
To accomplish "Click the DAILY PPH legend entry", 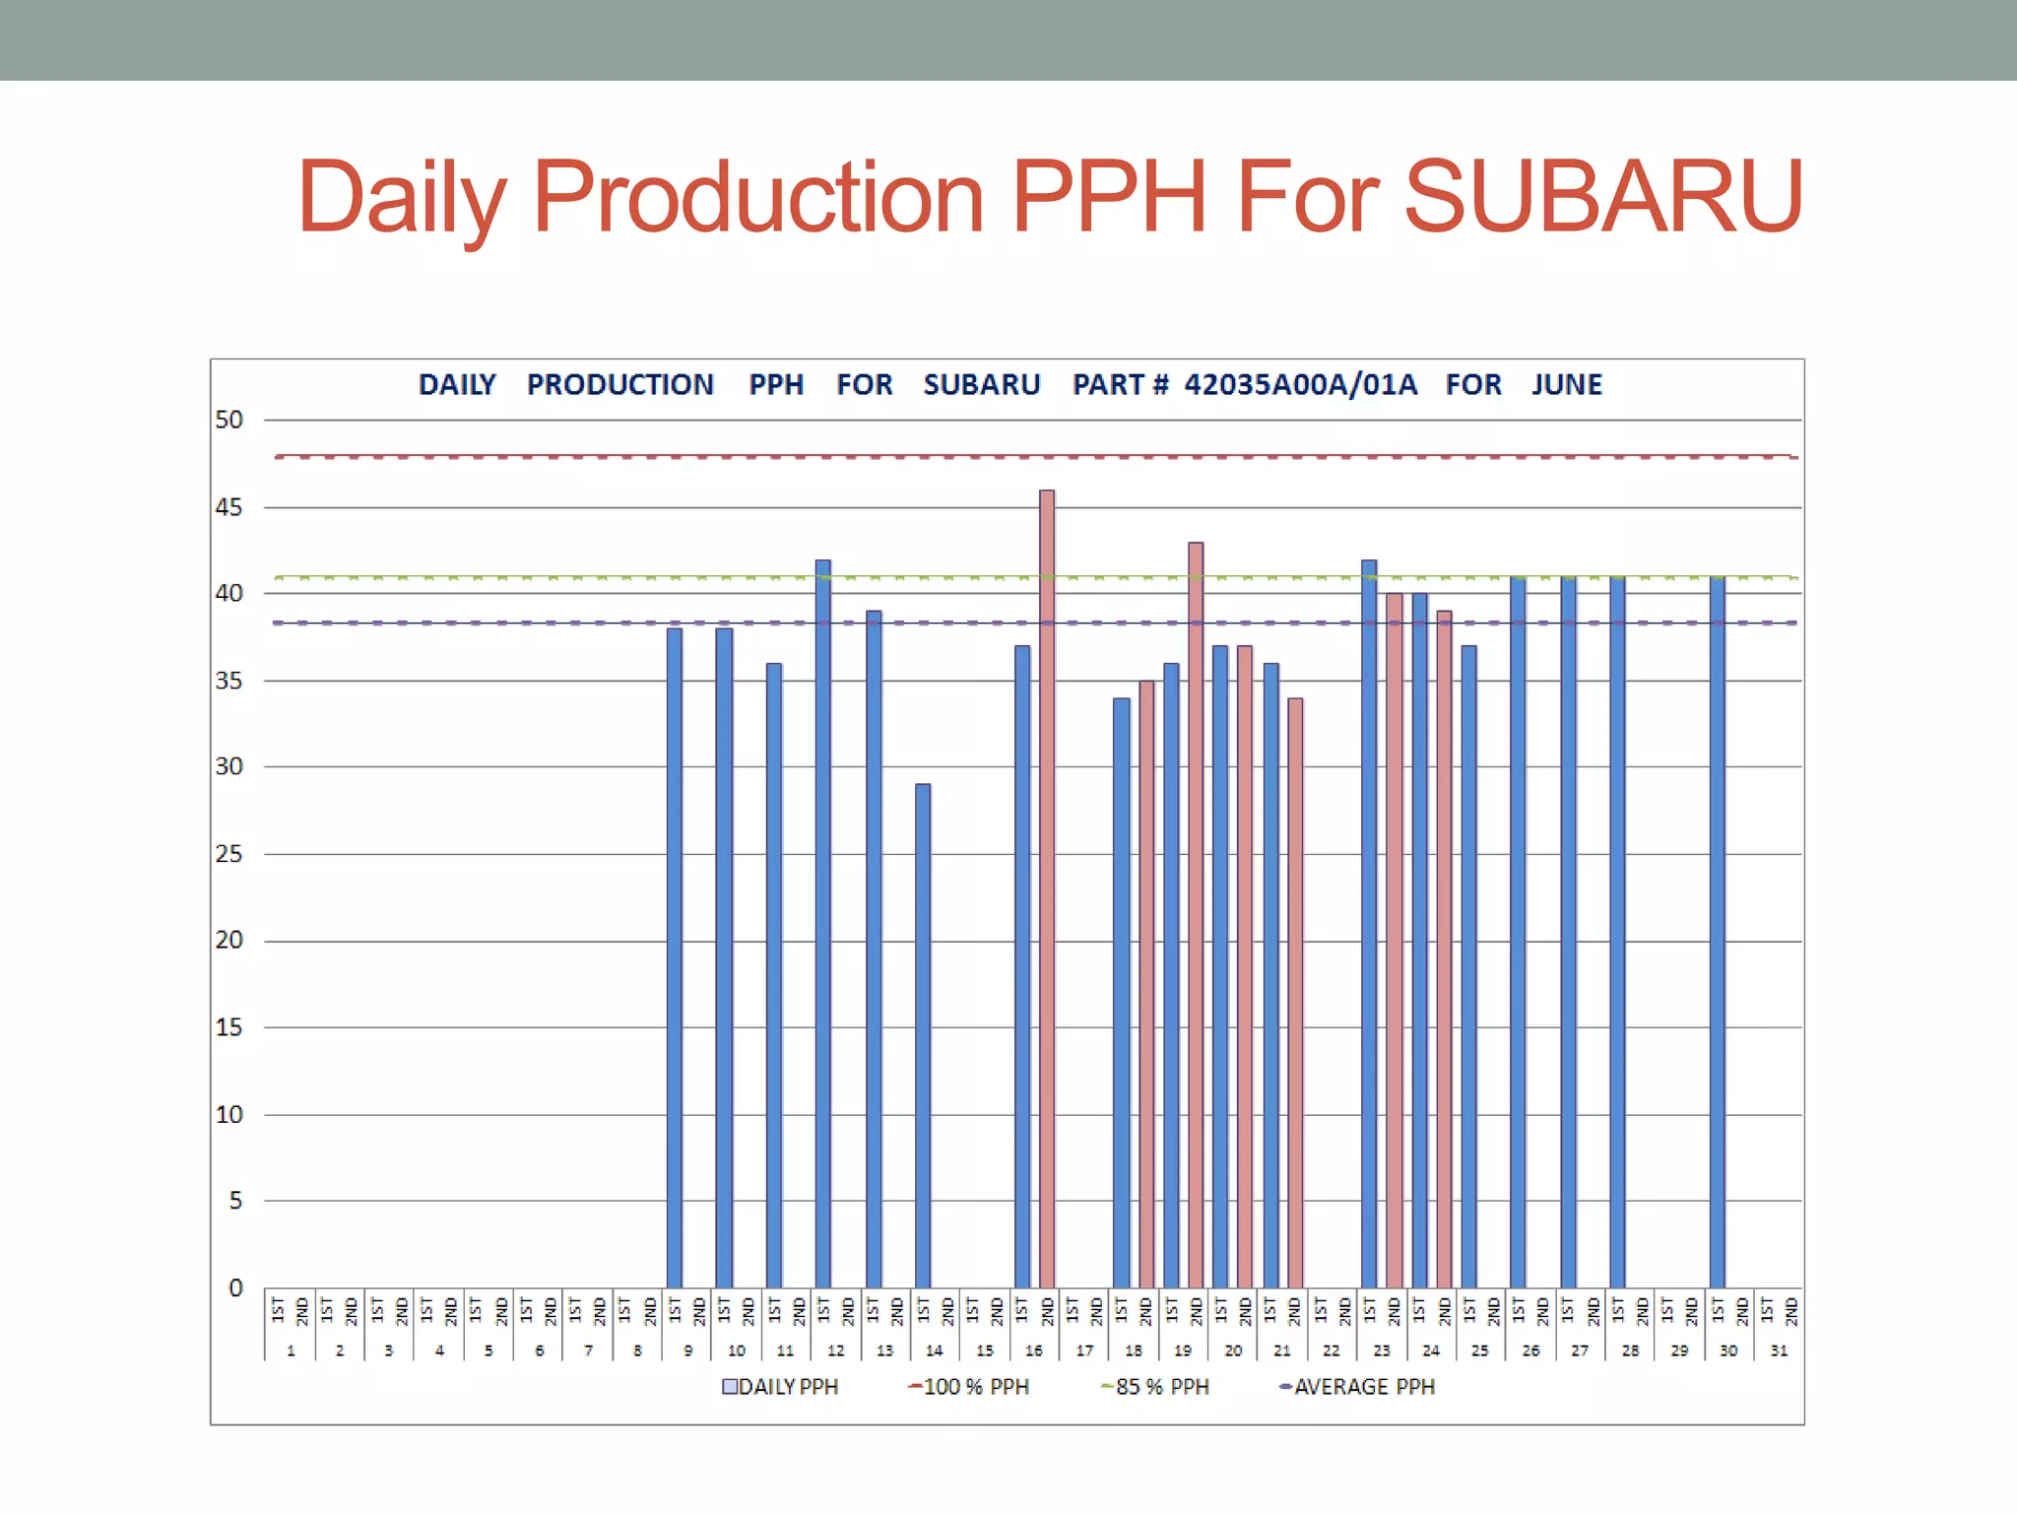I will pos(780,1387).
